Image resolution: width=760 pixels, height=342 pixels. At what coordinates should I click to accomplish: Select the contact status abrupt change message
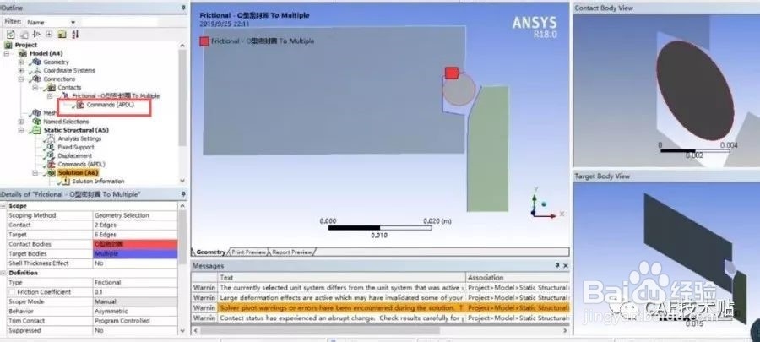point(380,318)
